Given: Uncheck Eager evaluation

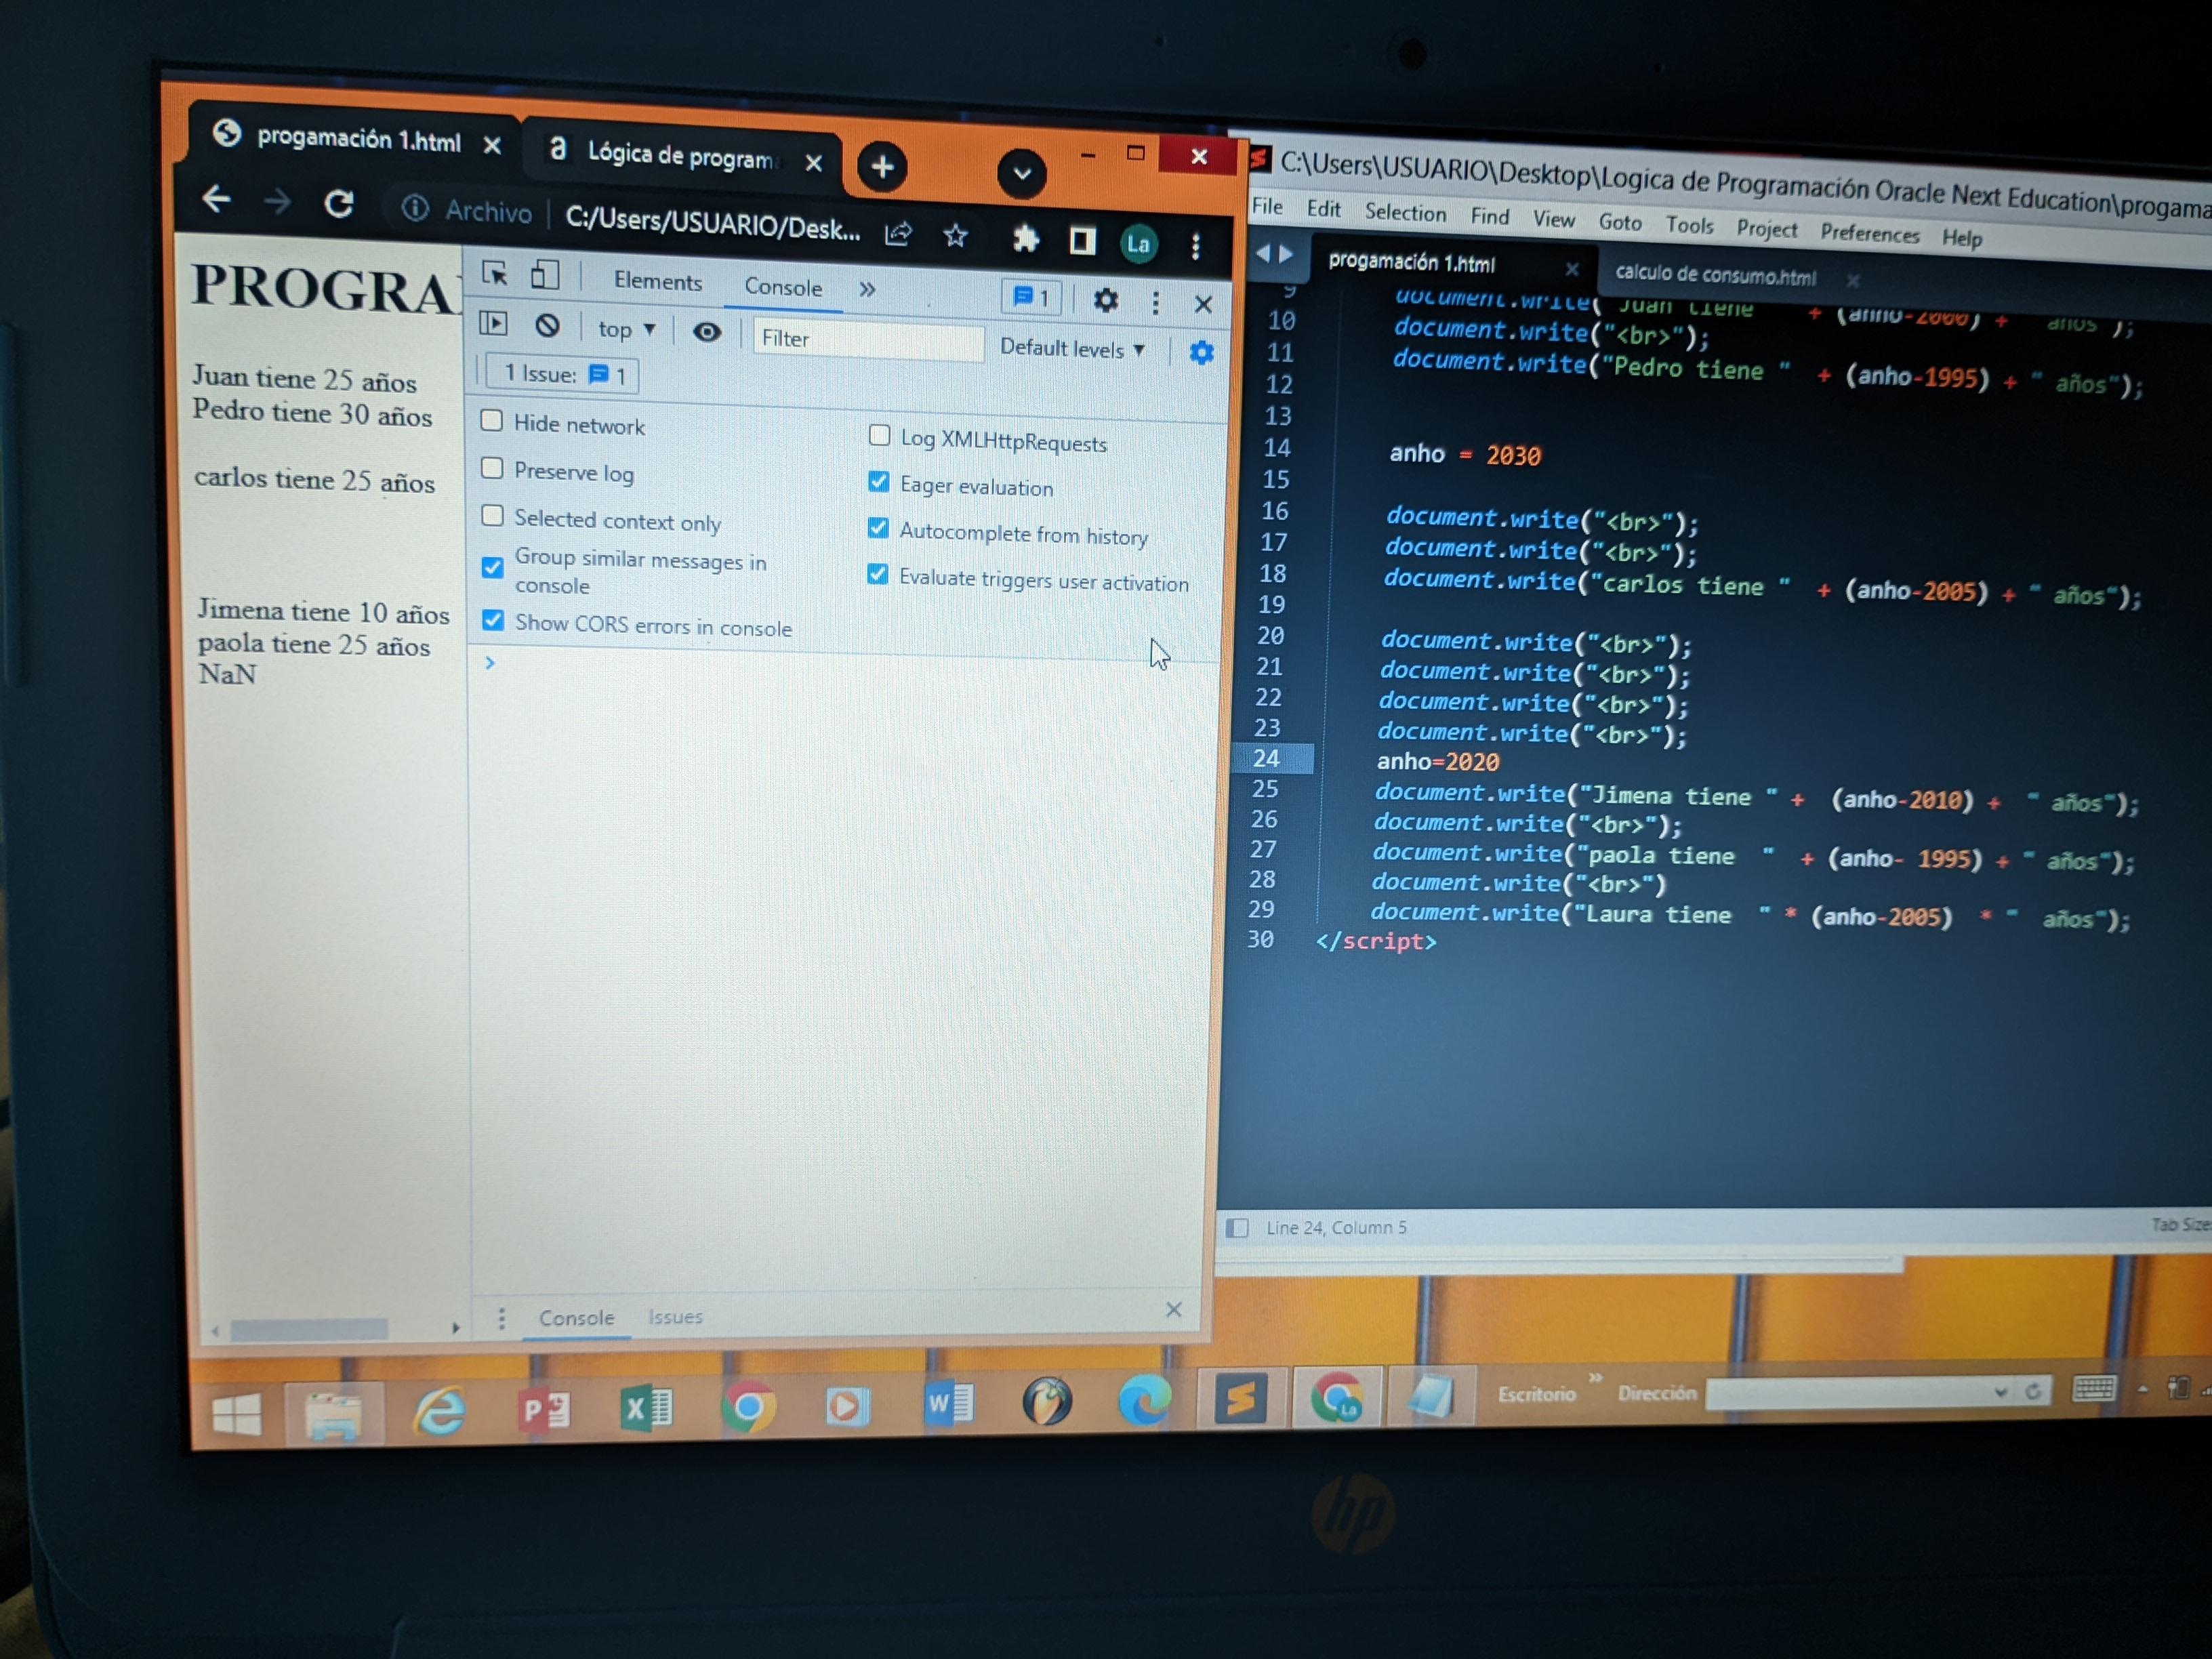Looking at the screenshot, I should point(878,481).
